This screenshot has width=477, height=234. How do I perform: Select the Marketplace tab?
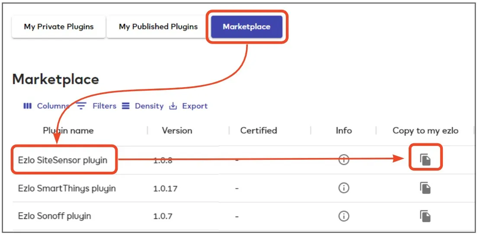tap(247, 27)
